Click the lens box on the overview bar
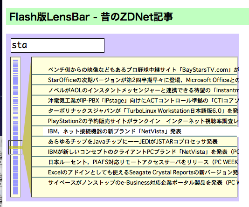 tap(15, 147)
